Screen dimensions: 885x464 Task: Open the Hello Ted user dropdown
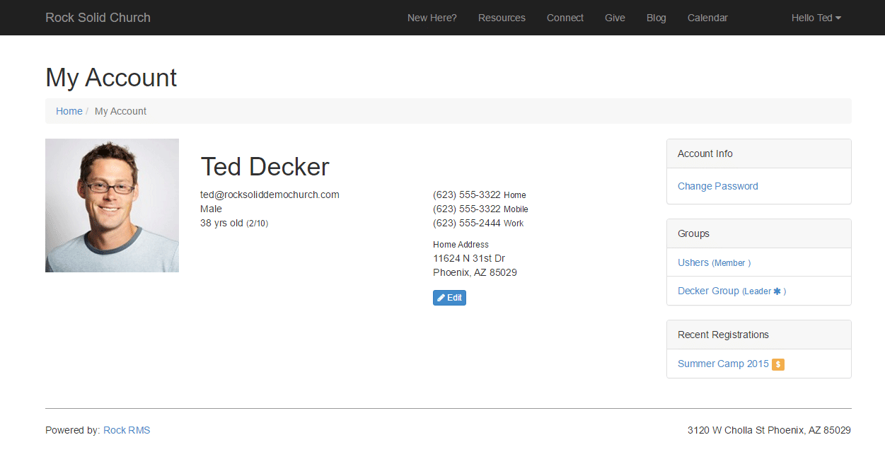coord(816,18)
